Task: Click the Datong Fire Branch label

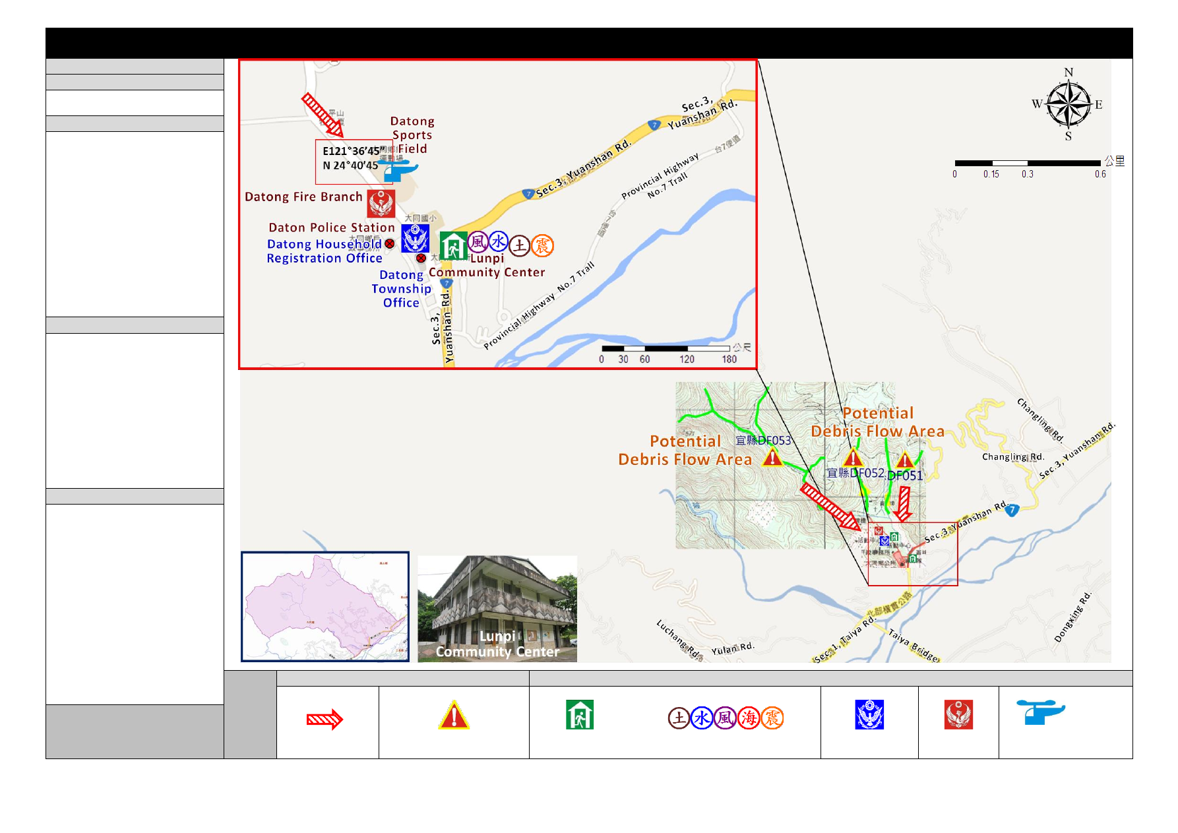Action: [303, 197]
